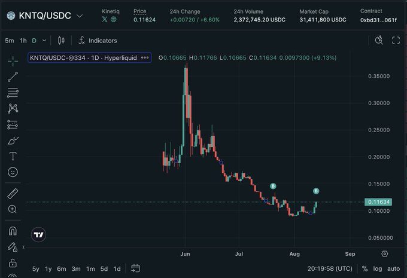The height and width of the screenshot is (278, 407).
Task: Toggle lock all drawings
Action: pyautogui.click(x=13, y=263)
